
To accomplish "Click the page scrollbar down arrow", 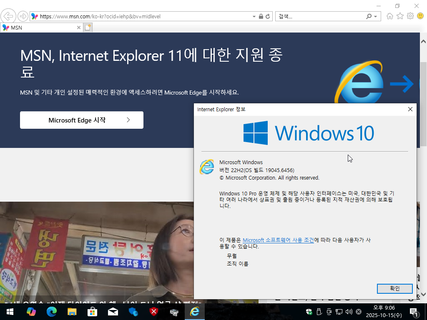I will click(x=424, y=294).
